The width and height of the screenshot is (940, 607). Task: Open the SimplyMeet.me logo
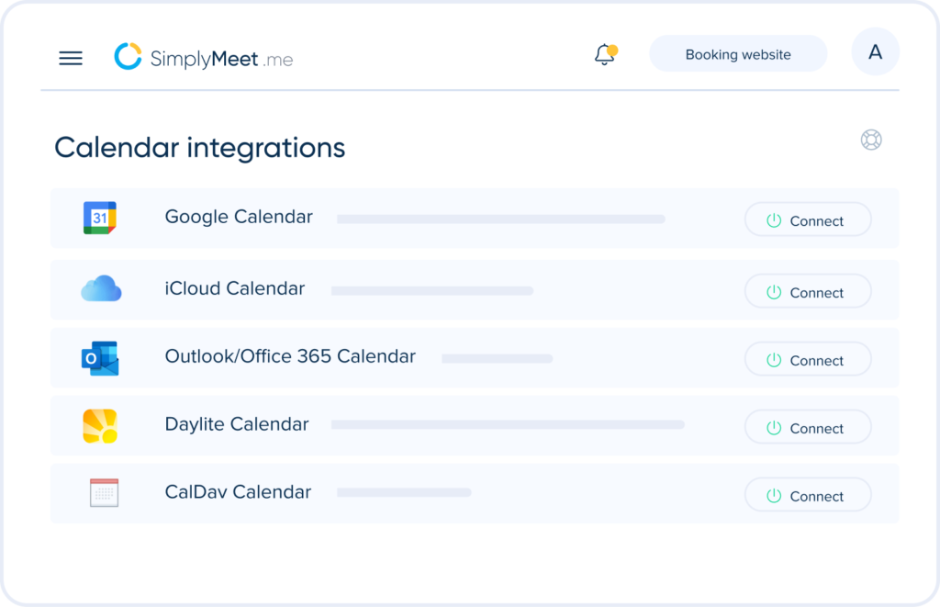(x=204, y=57)
